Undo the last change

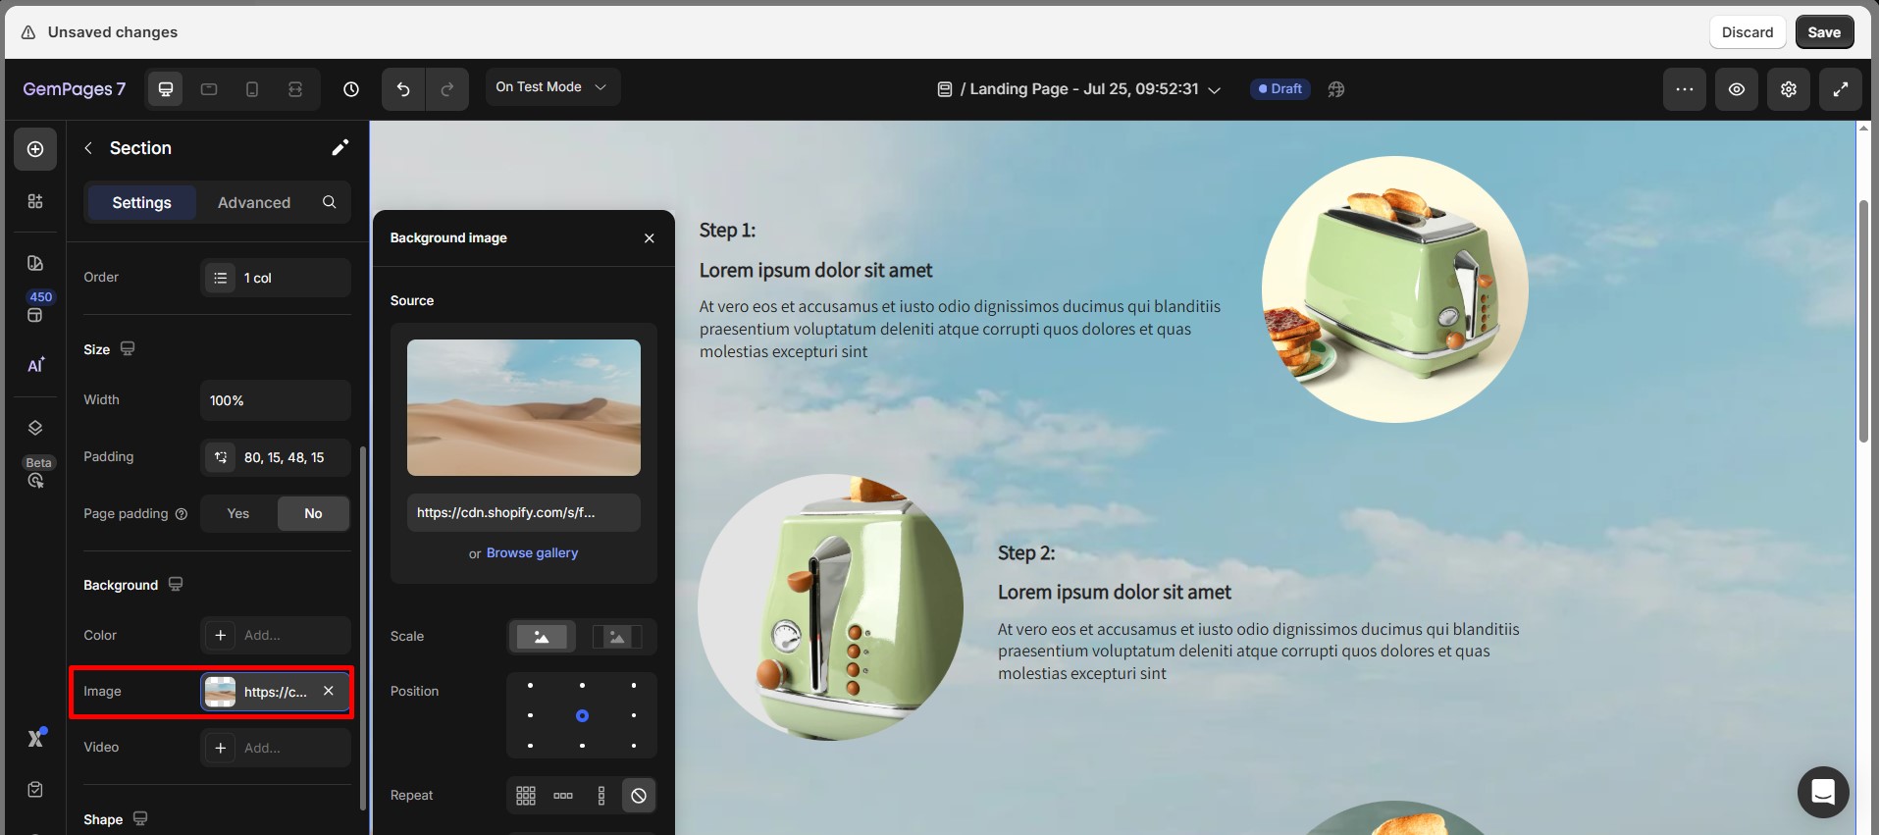[x=403, y=89]
